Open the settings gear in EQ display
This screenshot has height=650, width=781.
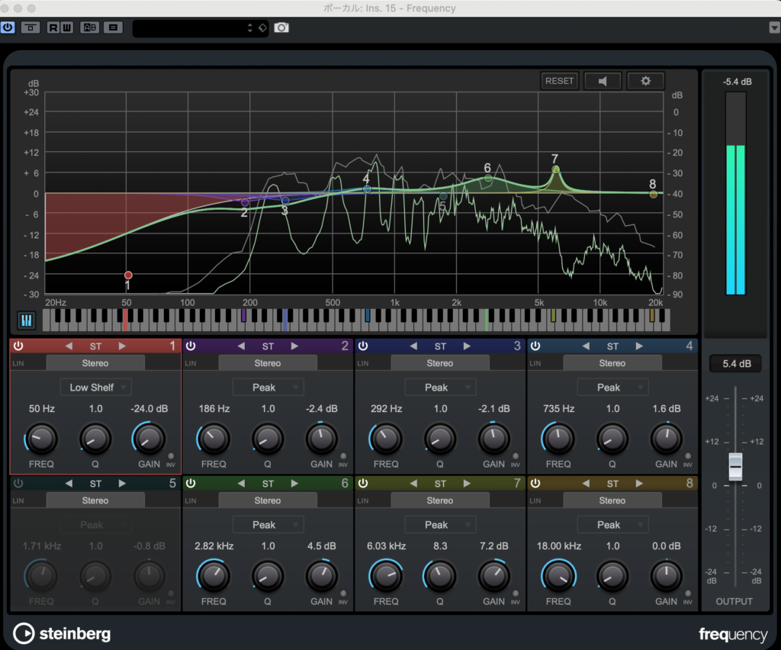point(645,81)
